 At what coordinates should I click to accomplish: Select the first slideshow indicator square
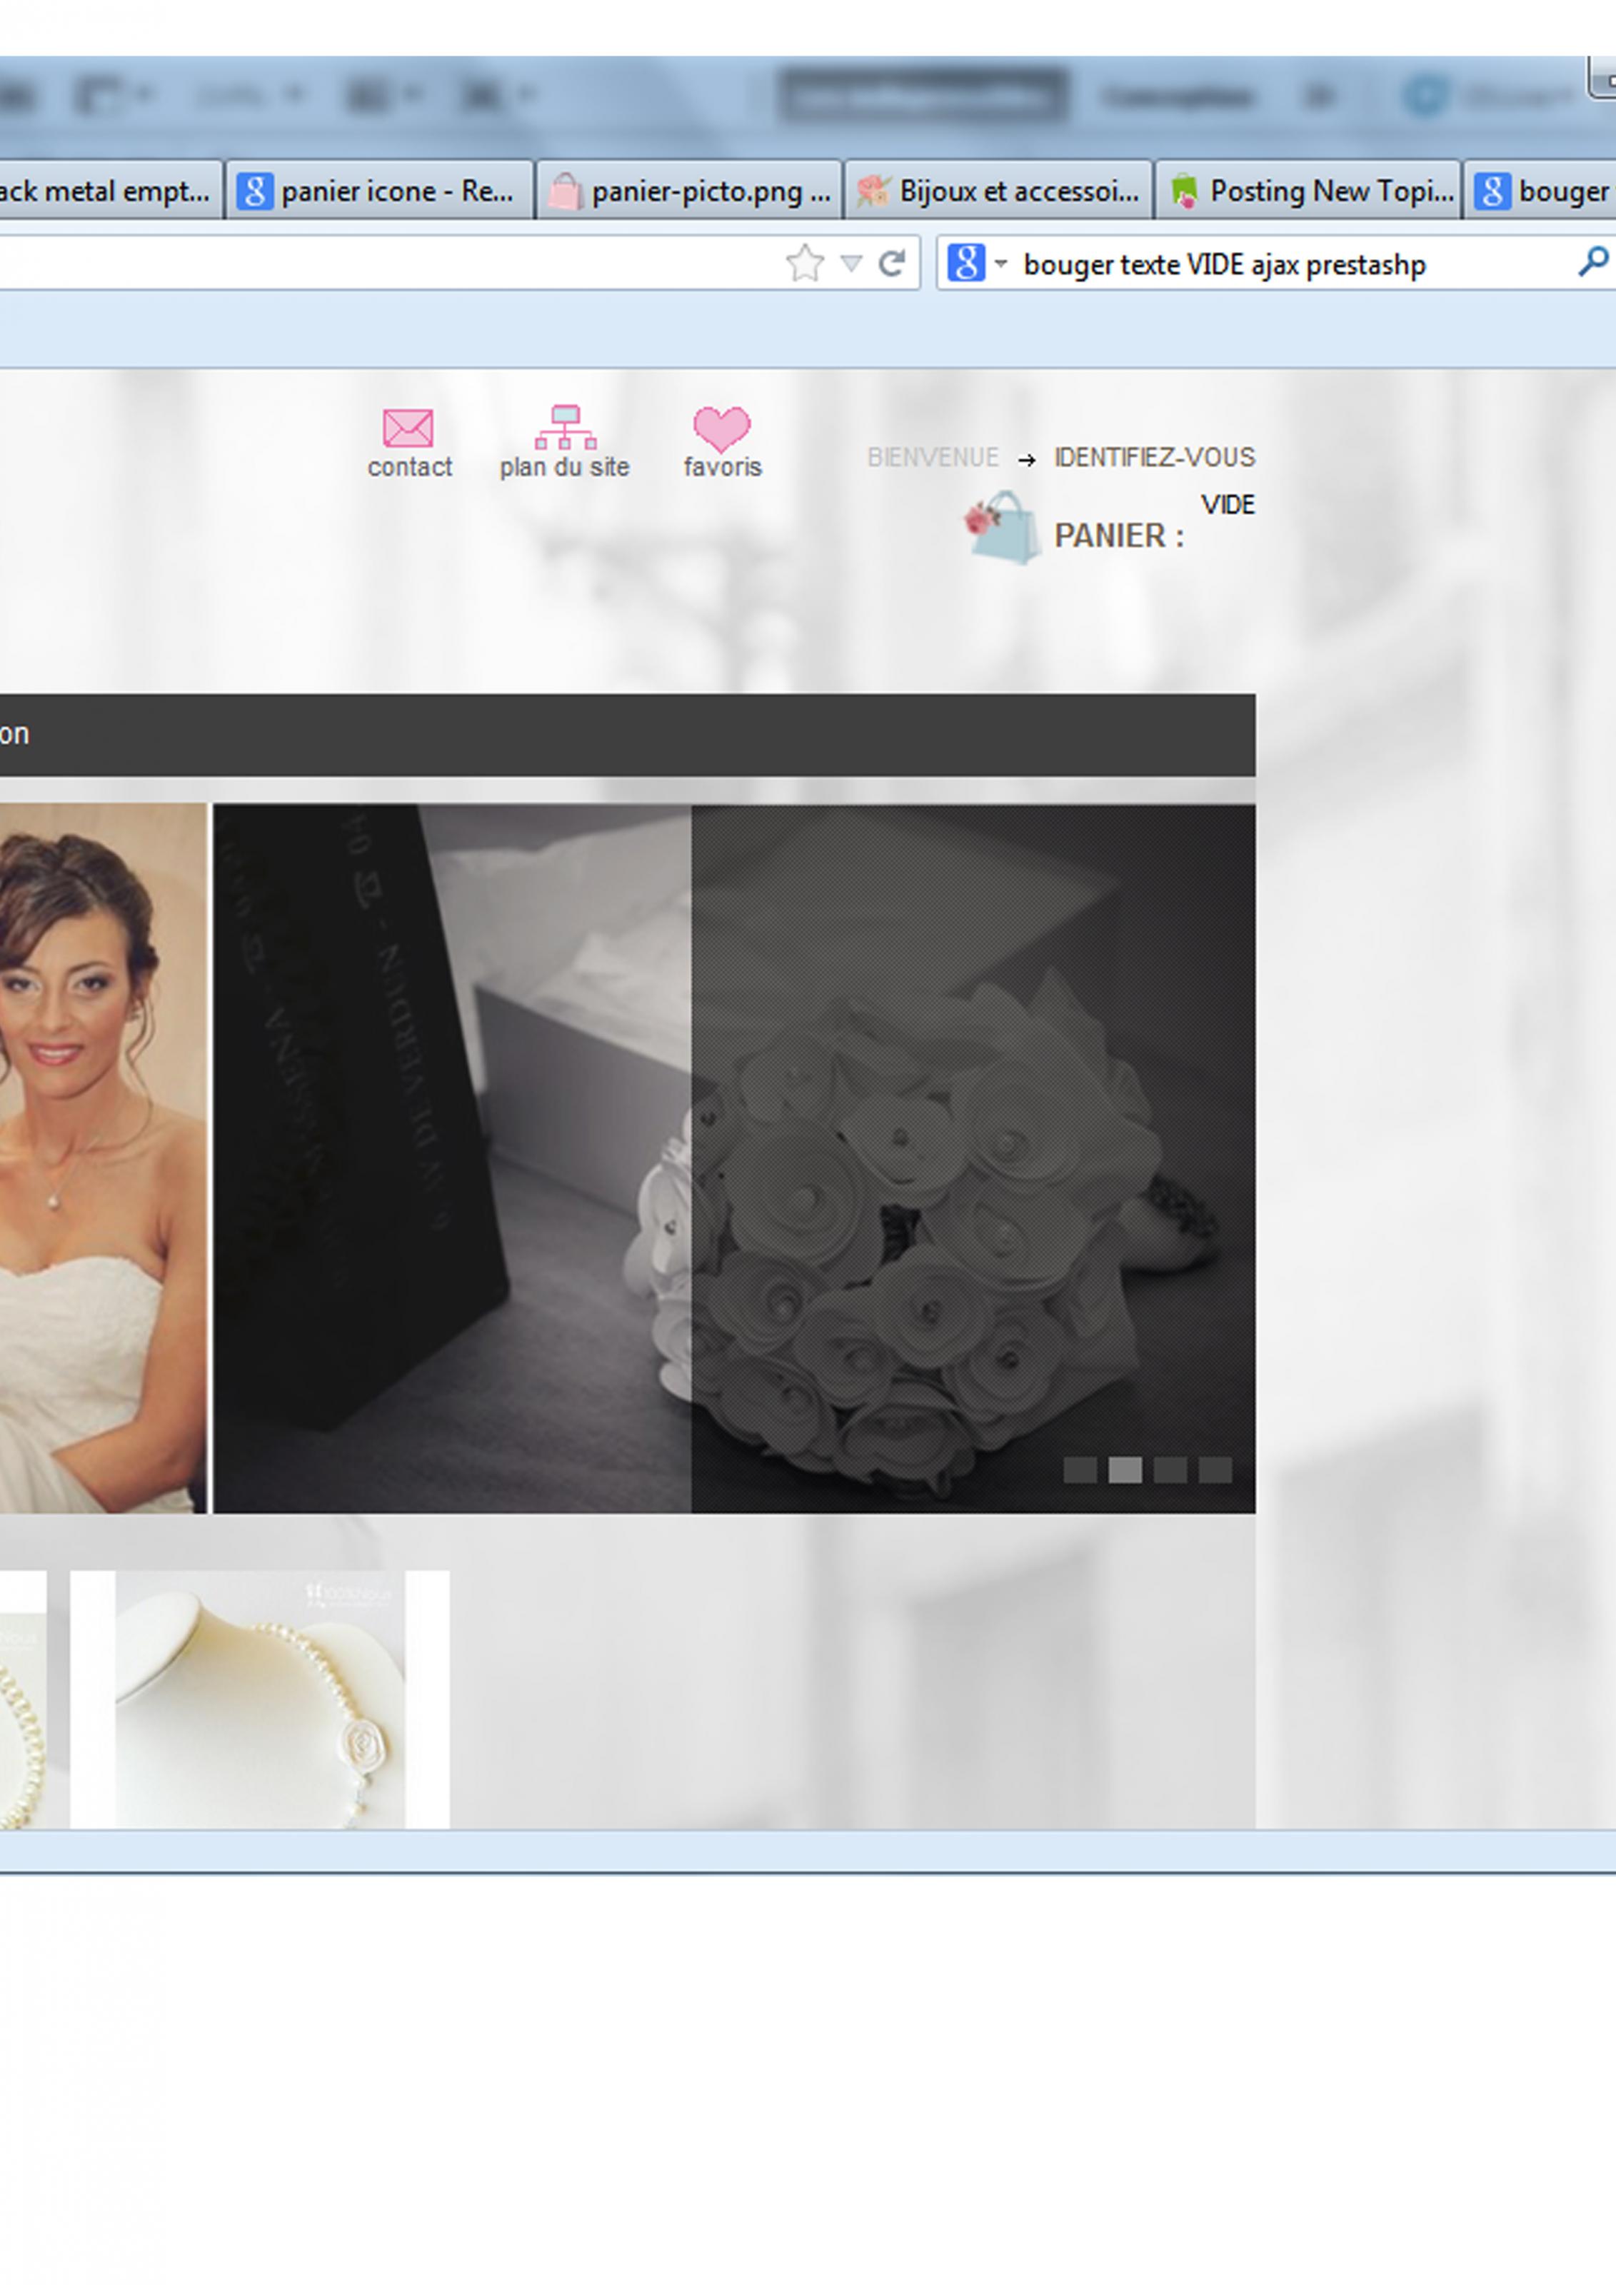[x=1080, y=1470]
